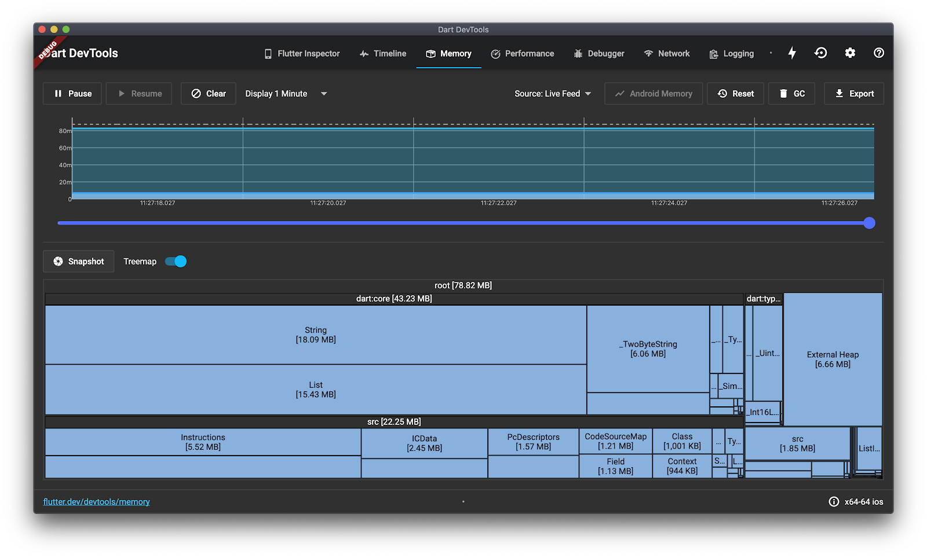Click the Dart DevTools title logo
The image size is (927, 558).
pos(82,53)
